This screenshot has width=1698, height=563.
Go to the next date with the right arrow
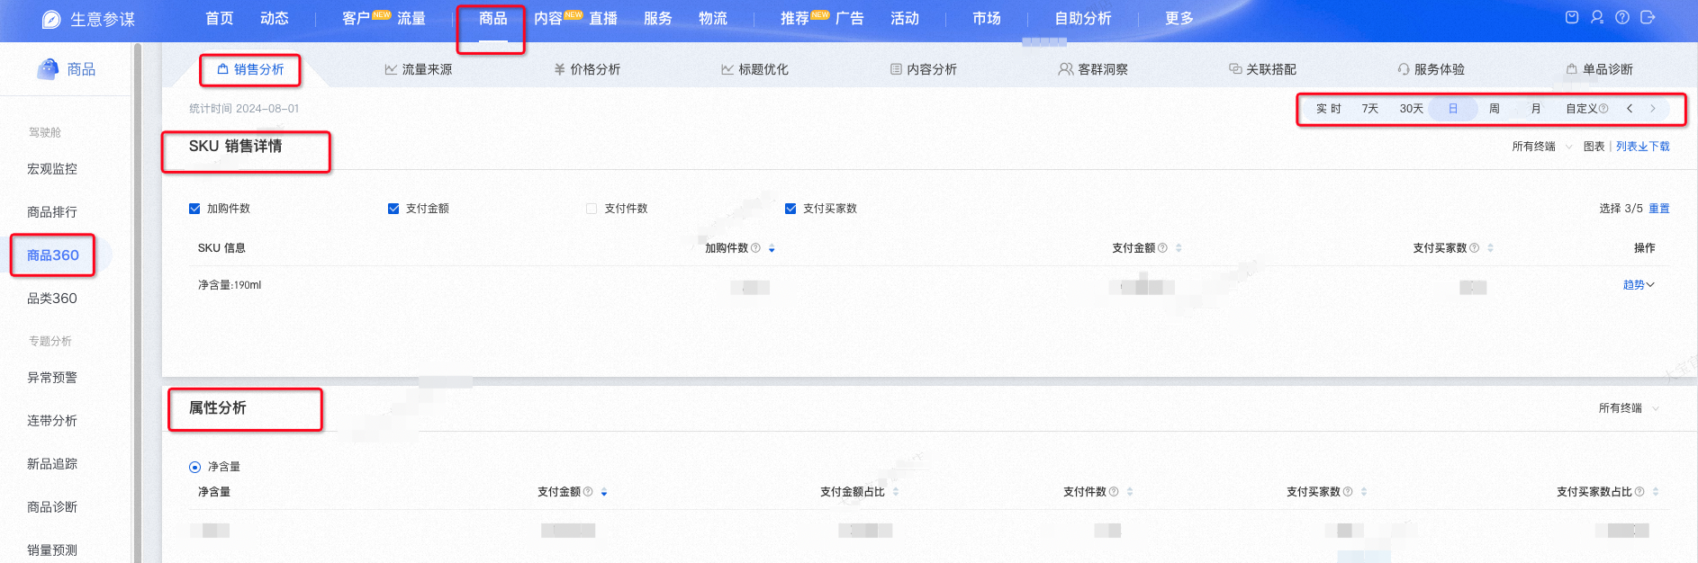pos(1653,109)
